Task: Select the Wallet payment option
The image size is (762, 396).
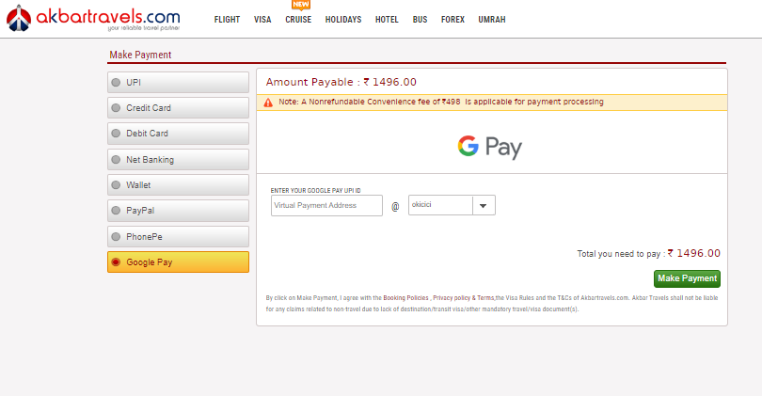Action: [x=178, y=185]
